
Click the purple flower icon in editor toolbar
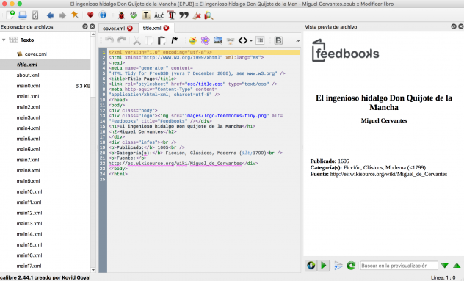pyautogui.click(x=205, y=40)
